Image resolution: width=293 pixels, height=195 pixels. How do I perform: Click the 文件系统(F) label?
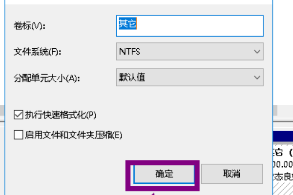pos(37,51)
